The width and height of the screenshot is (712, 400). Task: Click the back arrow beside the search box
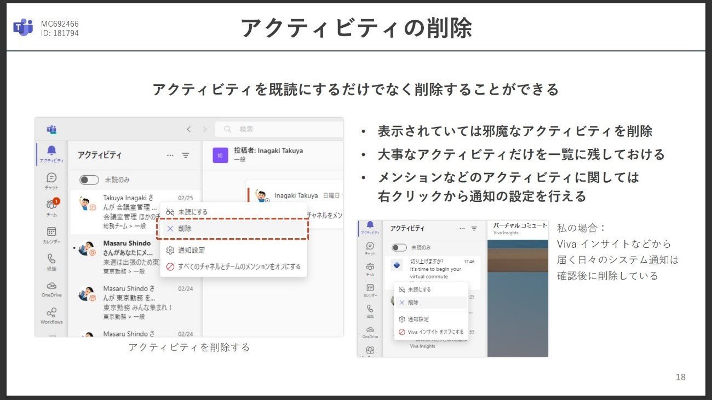[189, 130]
